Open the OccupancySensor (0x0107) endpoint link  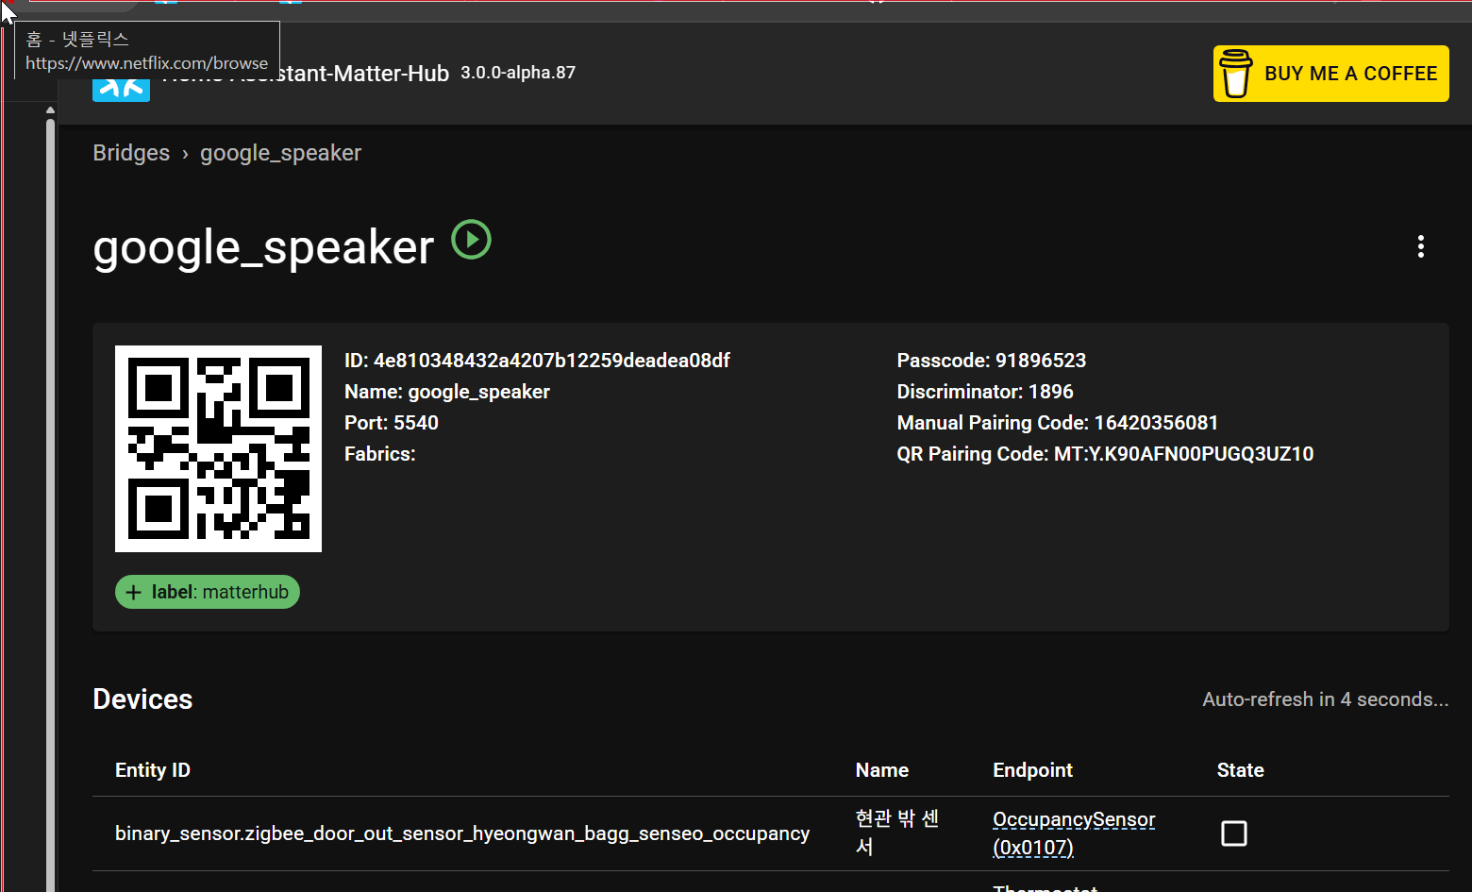1074,833
